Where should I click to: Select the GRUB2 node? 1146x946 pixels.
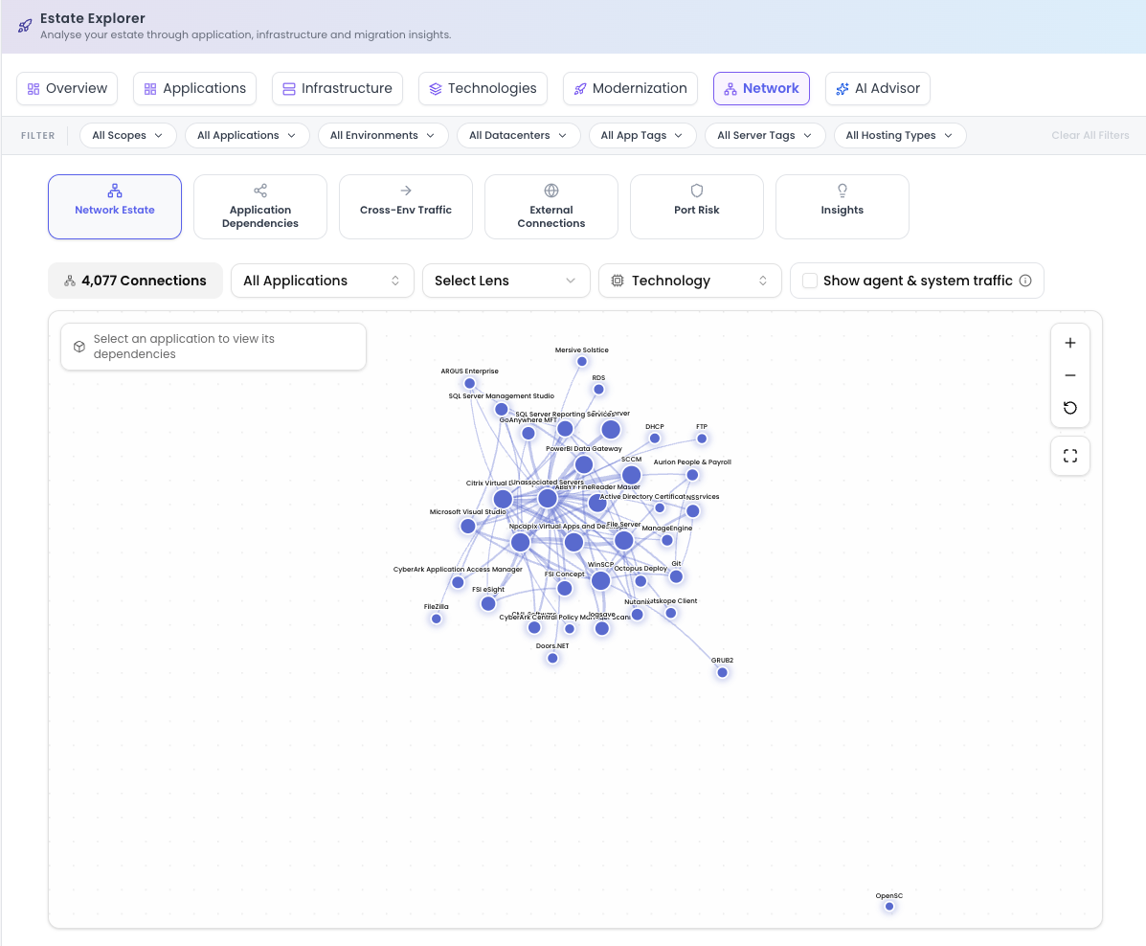(x=722, y=672)
